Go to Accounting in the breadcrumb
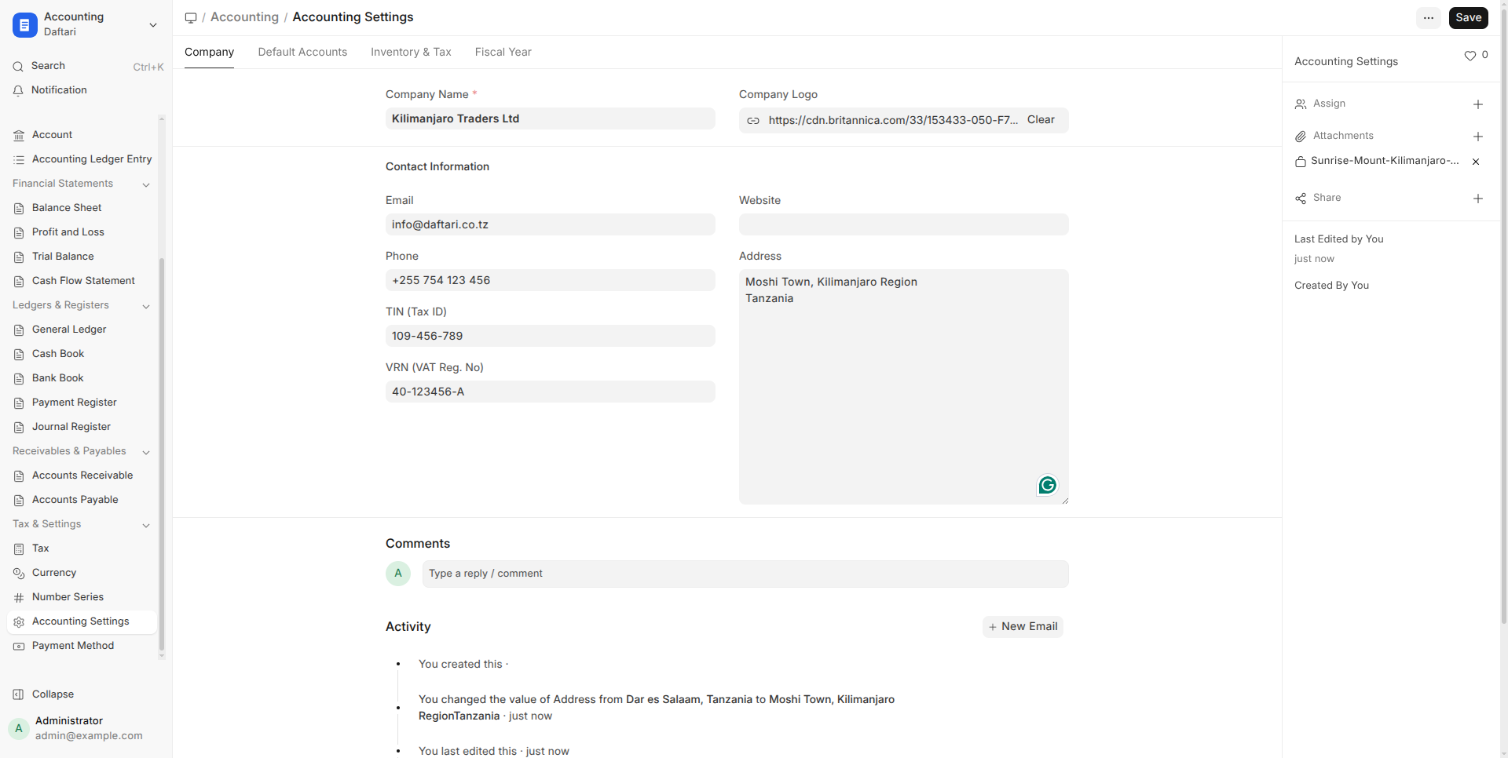Viewport: 1508px width, 758px height. (x=244, y=17)
